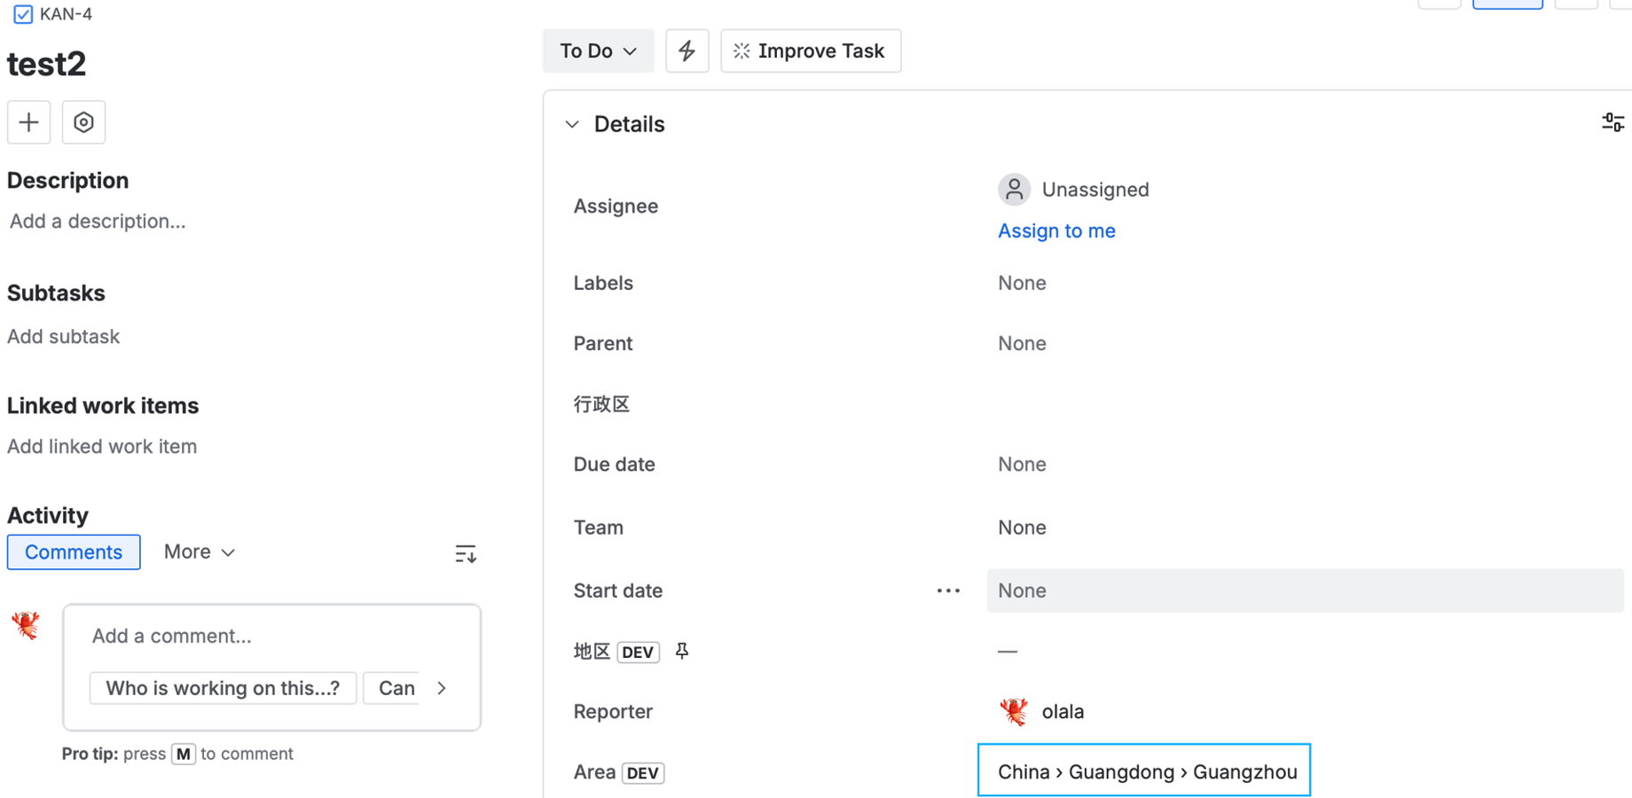Viewport: 1632px width, 798px height.
Task: Edit the Area value China Guangdong Guangzhou
Action: point(1144,771)
